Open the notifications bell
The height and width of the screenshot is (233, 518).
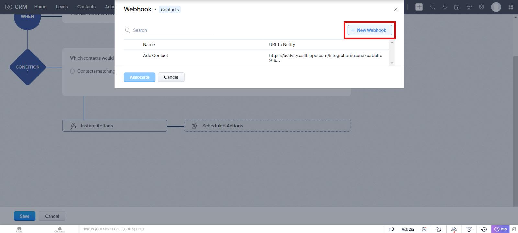[x=445, y=7]
